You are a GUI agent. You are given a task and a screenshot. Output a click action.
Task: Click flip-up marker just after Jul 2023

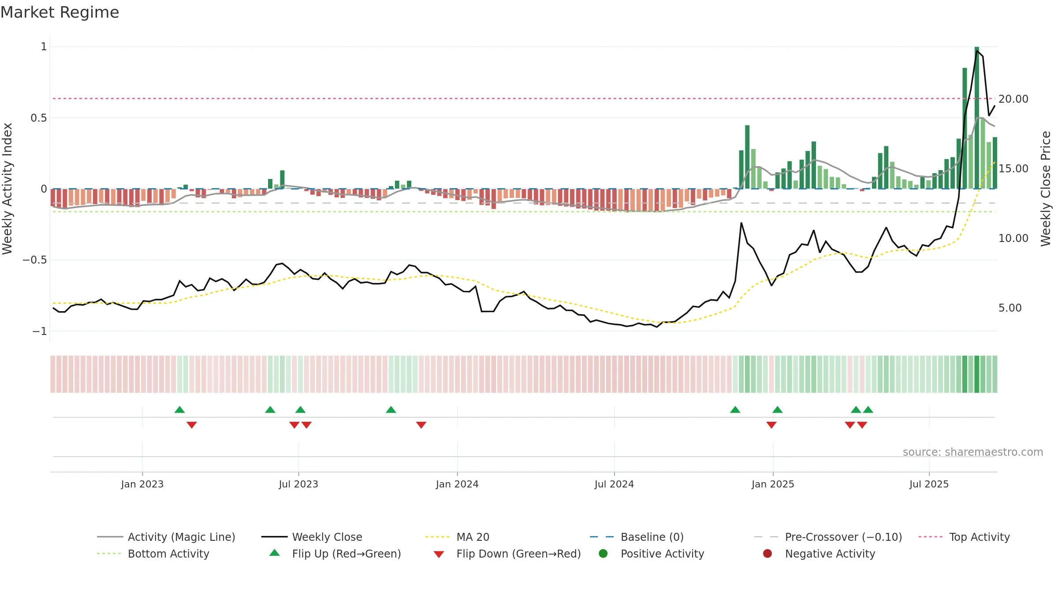[x=300, y=410]
